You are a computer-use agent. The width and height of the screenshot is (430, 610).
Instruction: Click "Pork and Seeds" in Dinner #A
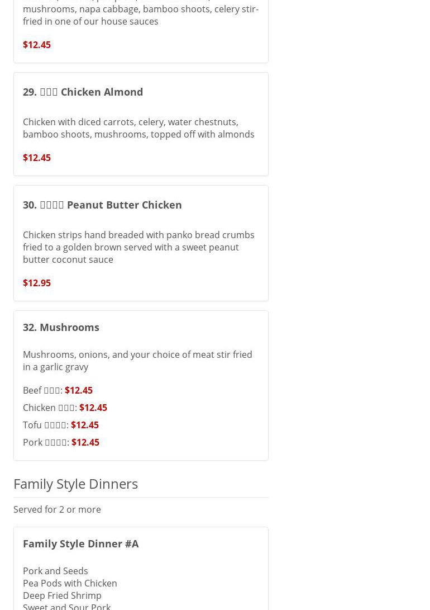point(55,571)
